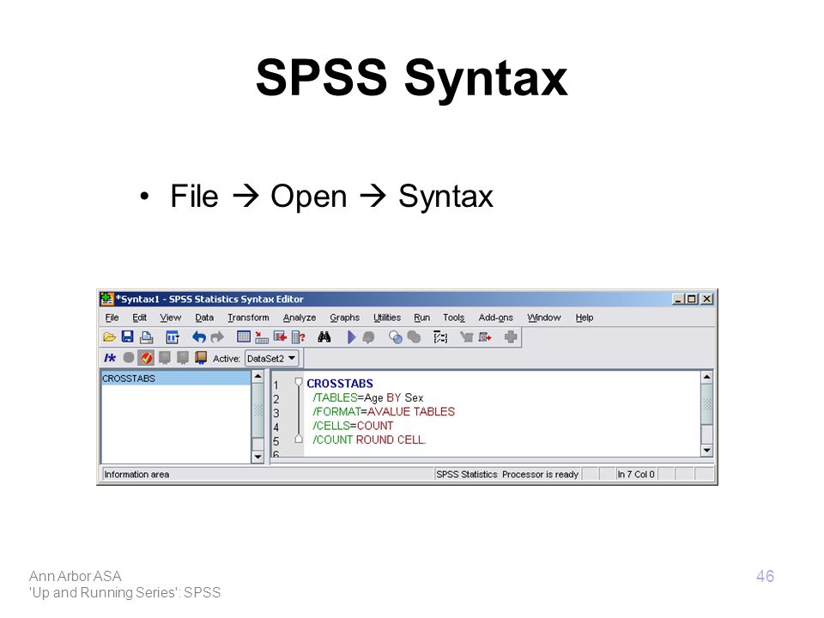Open the Analyze menu
The image size is (824, 618).
(x=299, y=318)
